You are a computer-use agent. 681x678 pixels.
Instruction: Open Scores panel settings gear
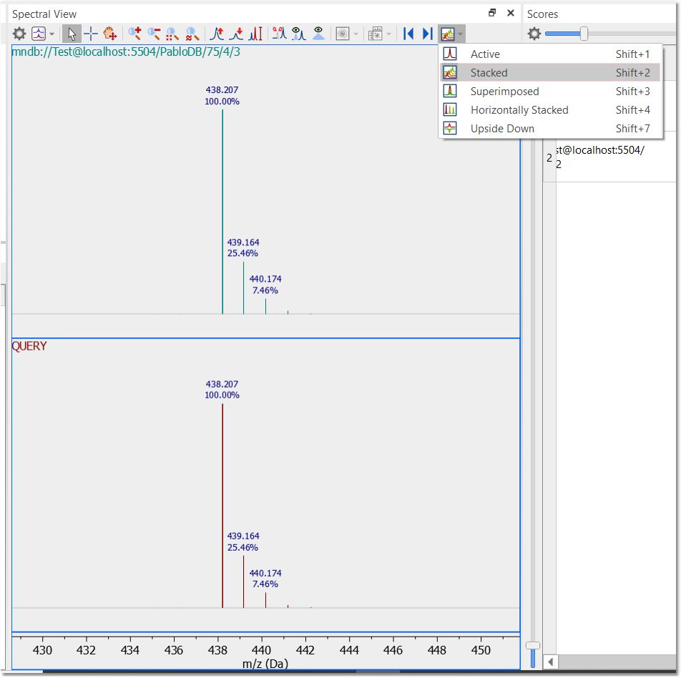[x=534, y=34]
